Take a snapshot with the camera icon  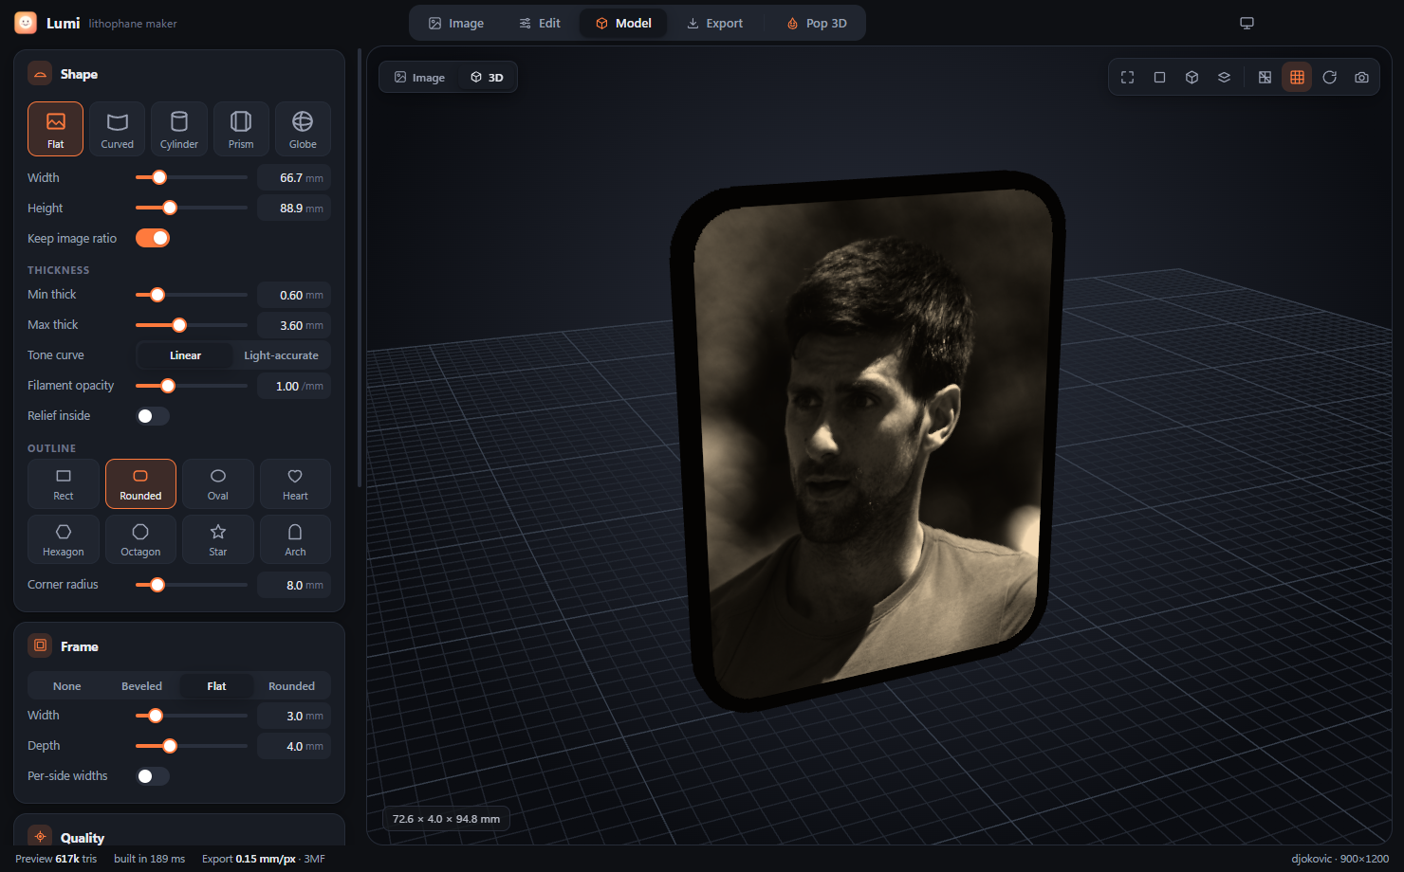[x=1362, y=78]
